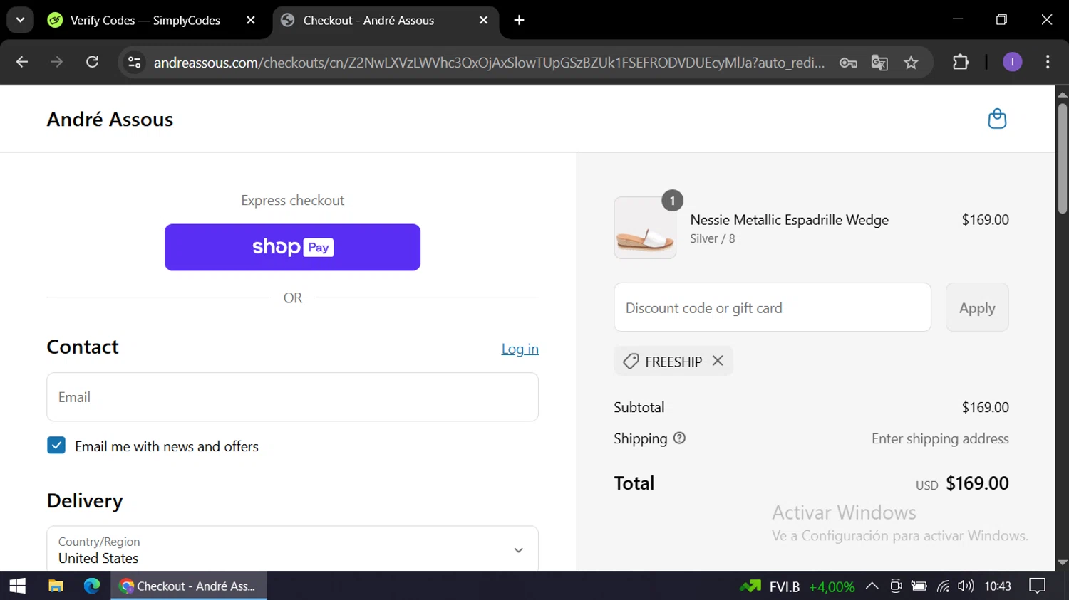Click the Nessie Metallic Espadrille Wedge title

coord(789,220)
